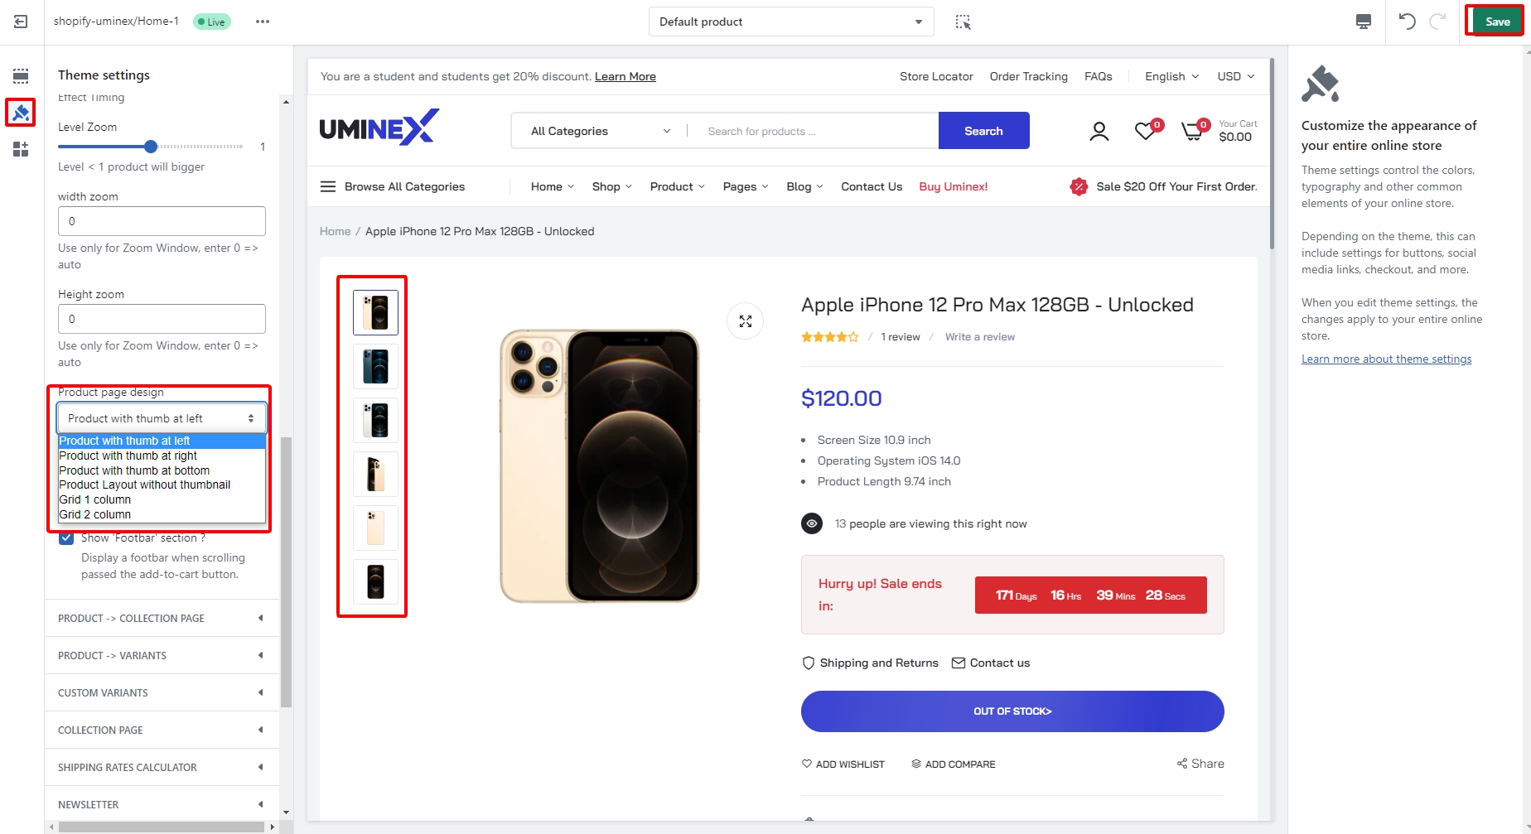The height and width of the screenshot is (834, 1531).
Task: Click the image zoom expand icon
Action: click(745, 321)
